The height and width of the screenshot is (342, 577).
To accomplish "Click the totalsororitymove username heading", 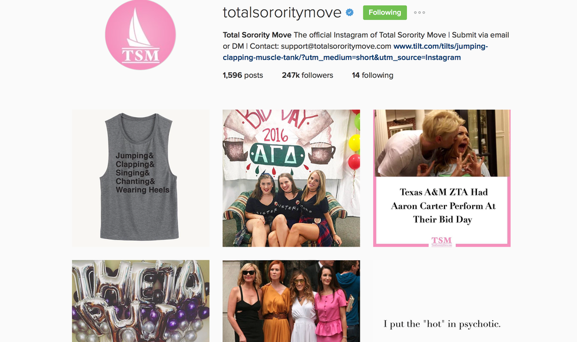I will click(x=282, y=12).
